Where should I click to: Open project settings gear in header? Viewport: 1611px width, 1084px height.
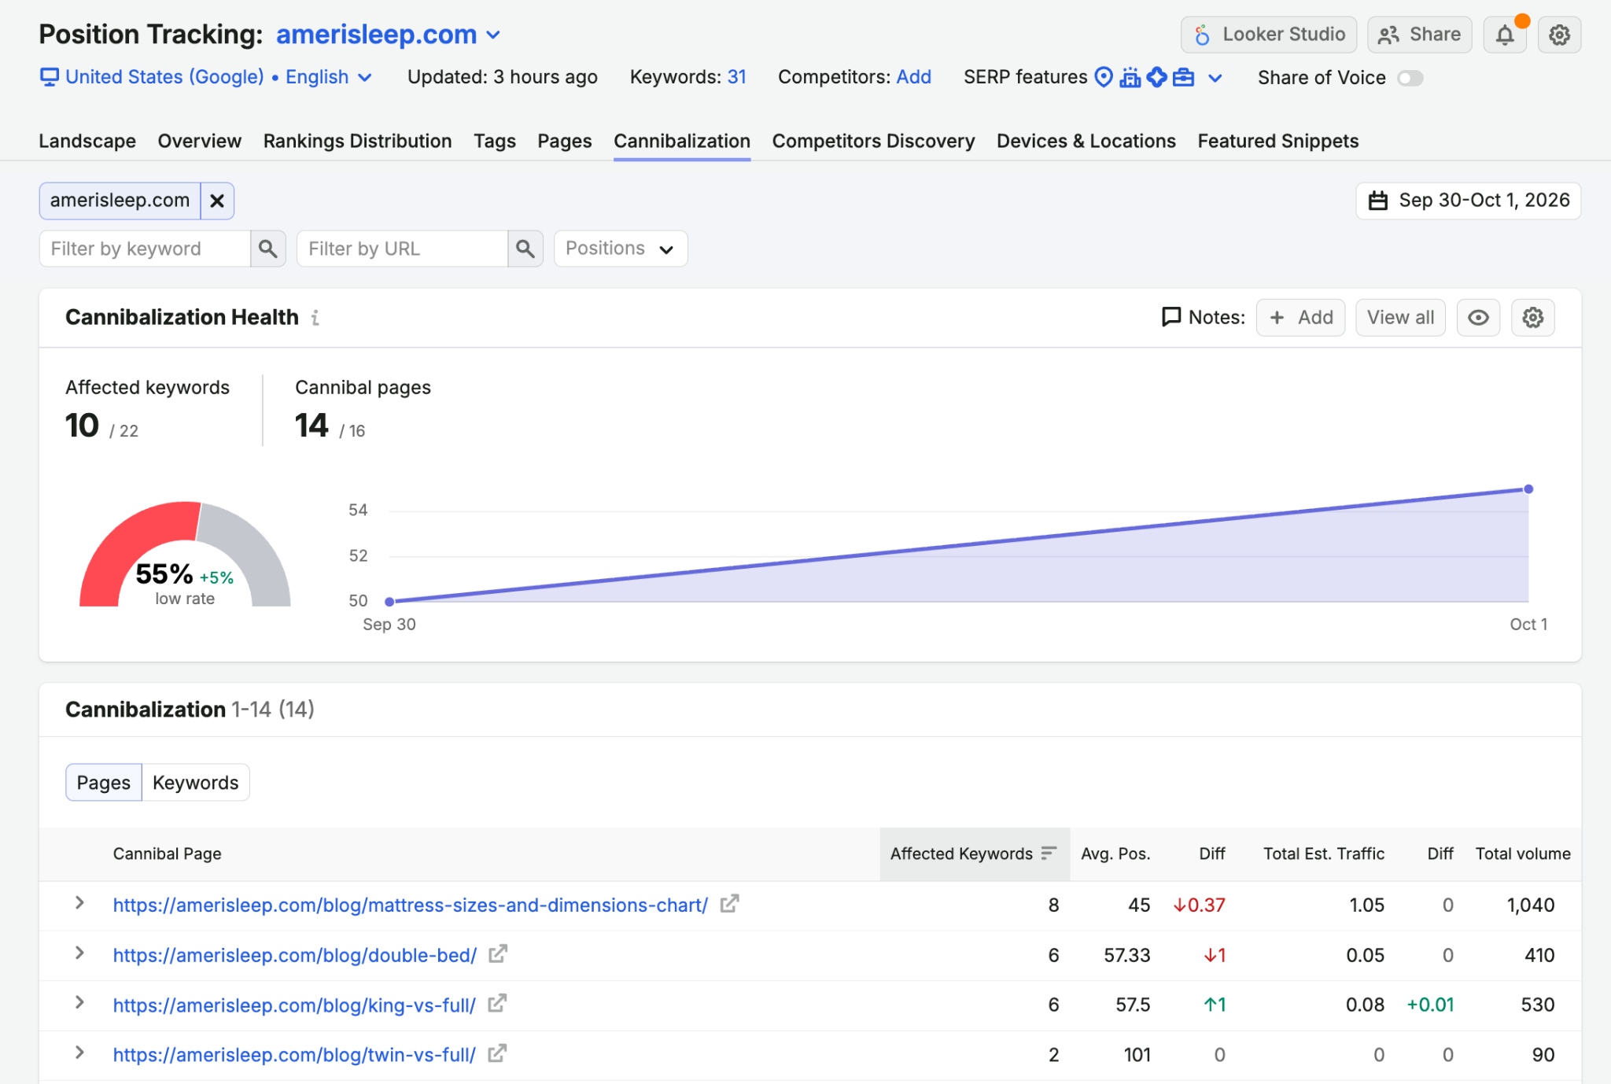1559,35
